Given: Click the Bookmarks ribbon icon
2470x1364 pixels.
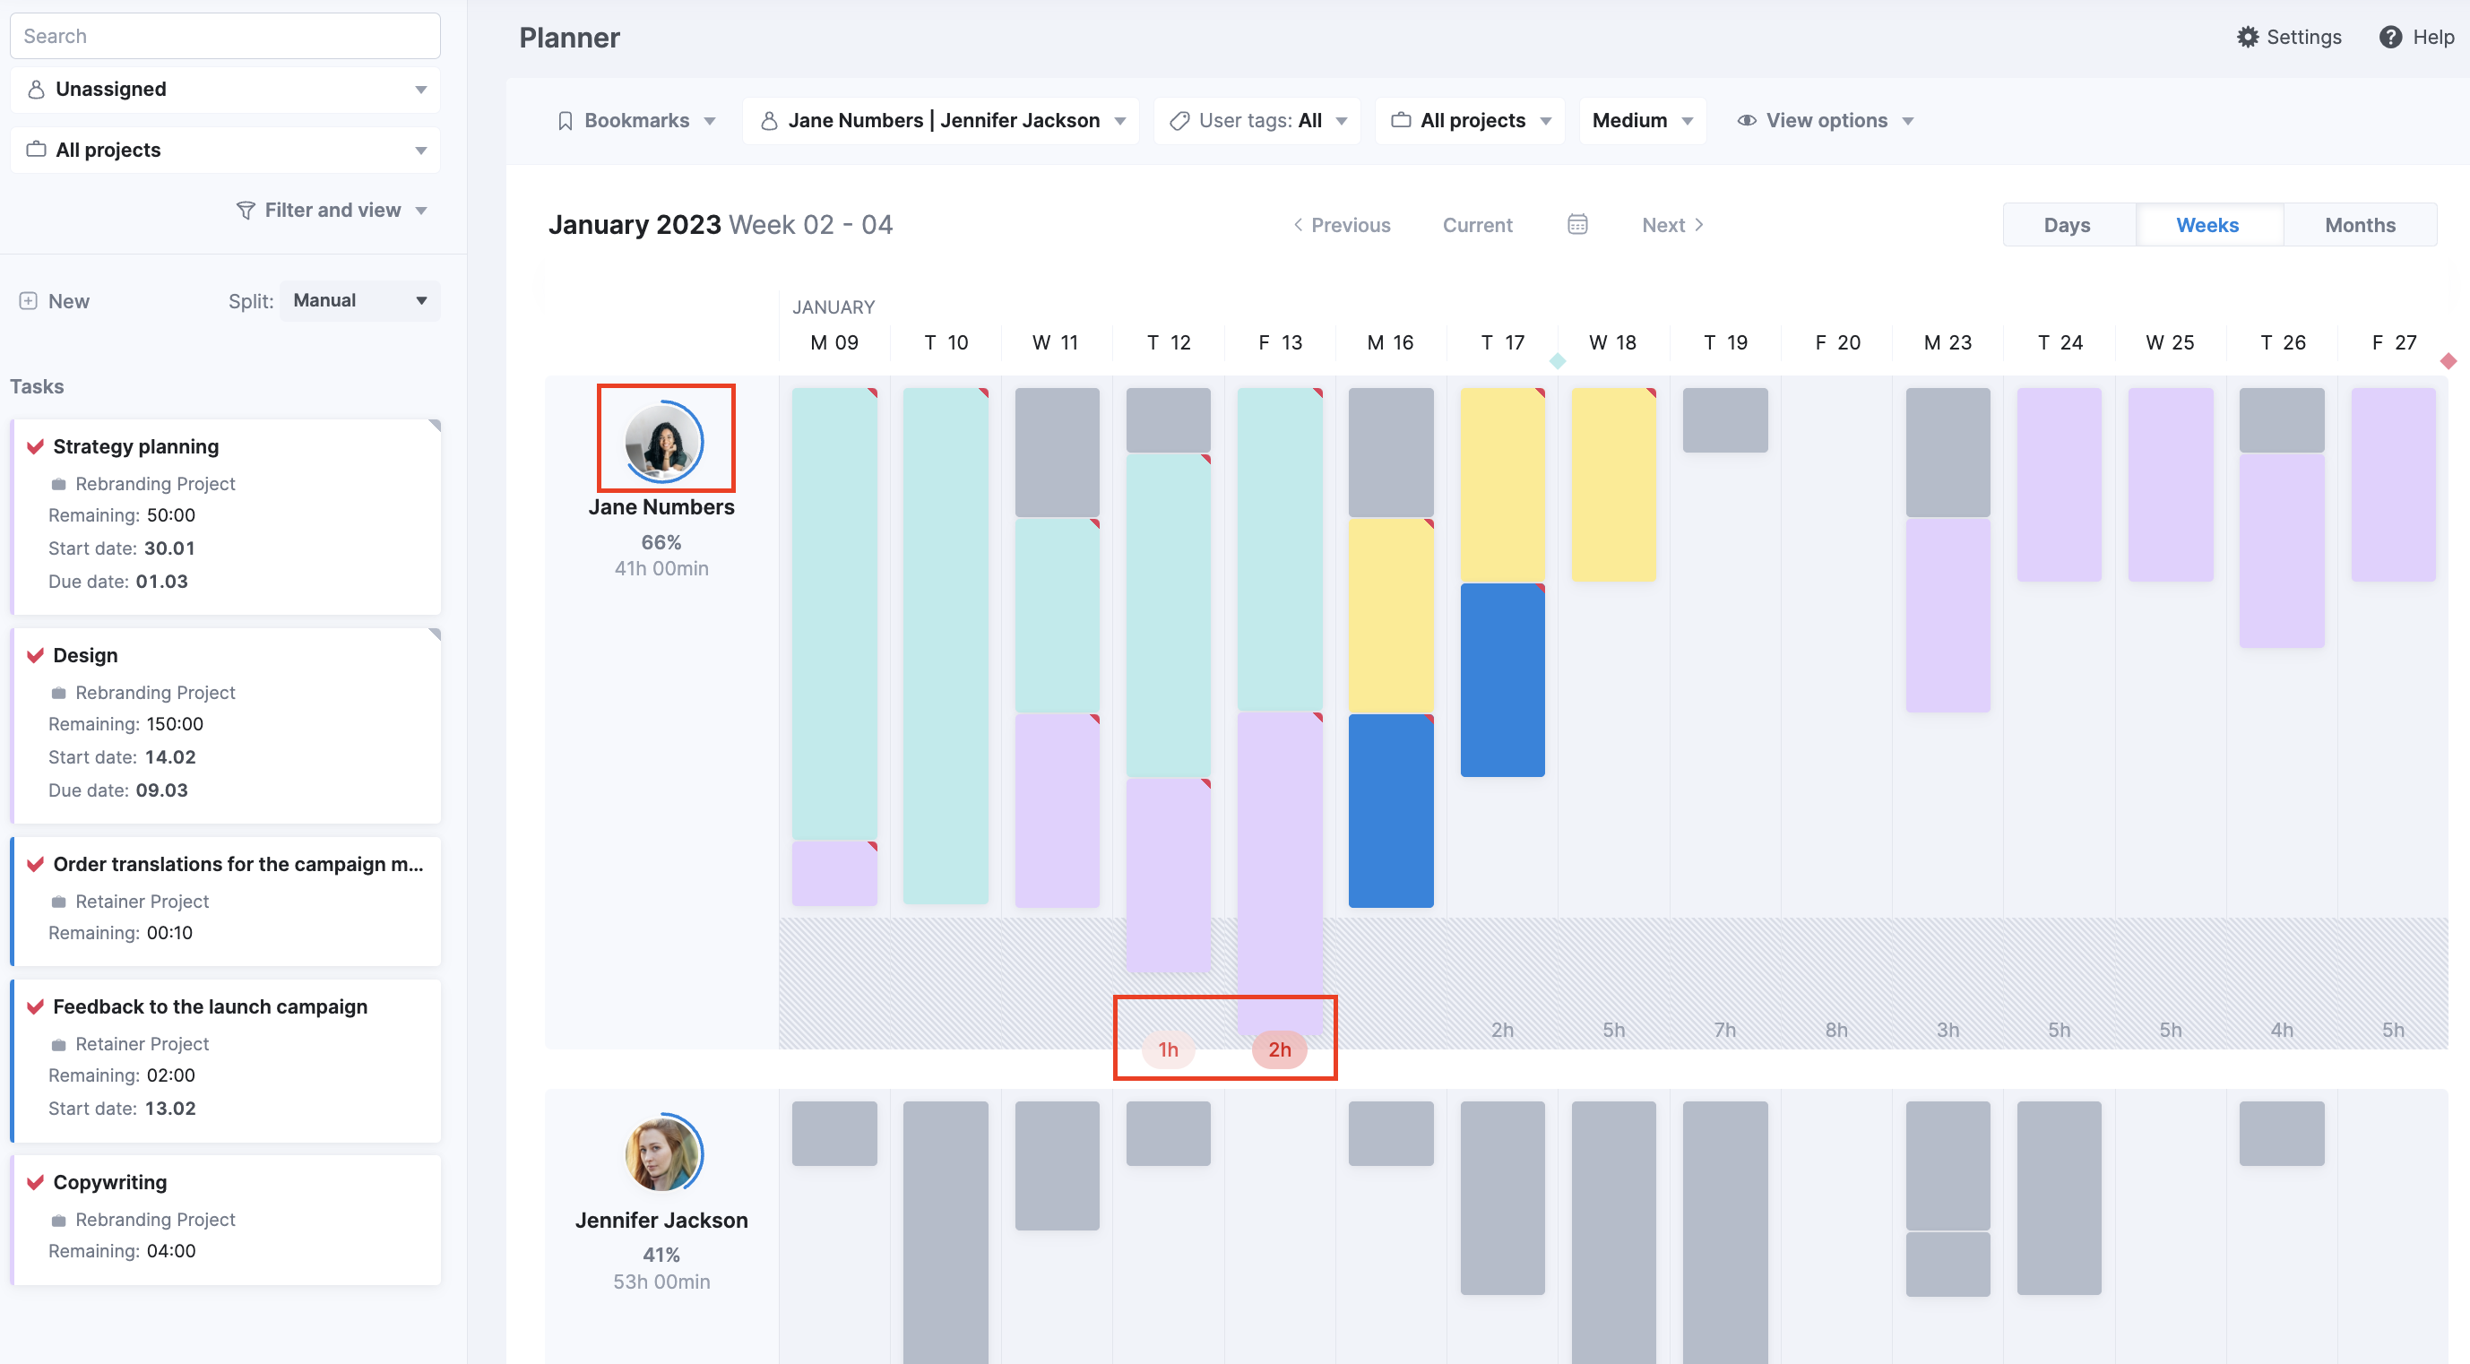Looking at the screenshot, I should pyautogui.click(x=565, y=121).
